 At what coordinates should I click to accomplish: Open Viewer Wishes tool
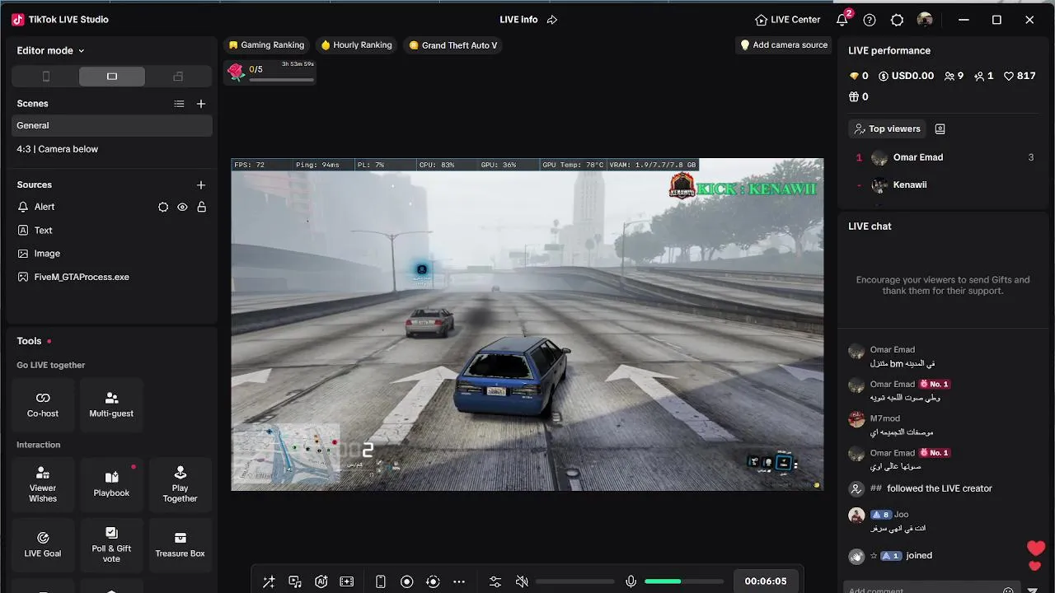coord(43,484)
